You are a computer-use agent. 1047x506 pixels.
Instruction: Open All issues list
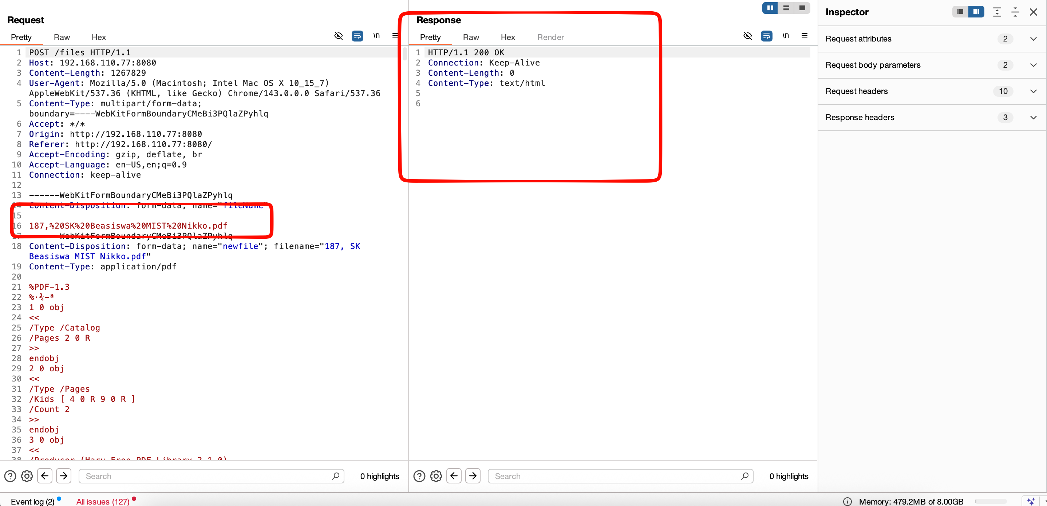point(103,502)
